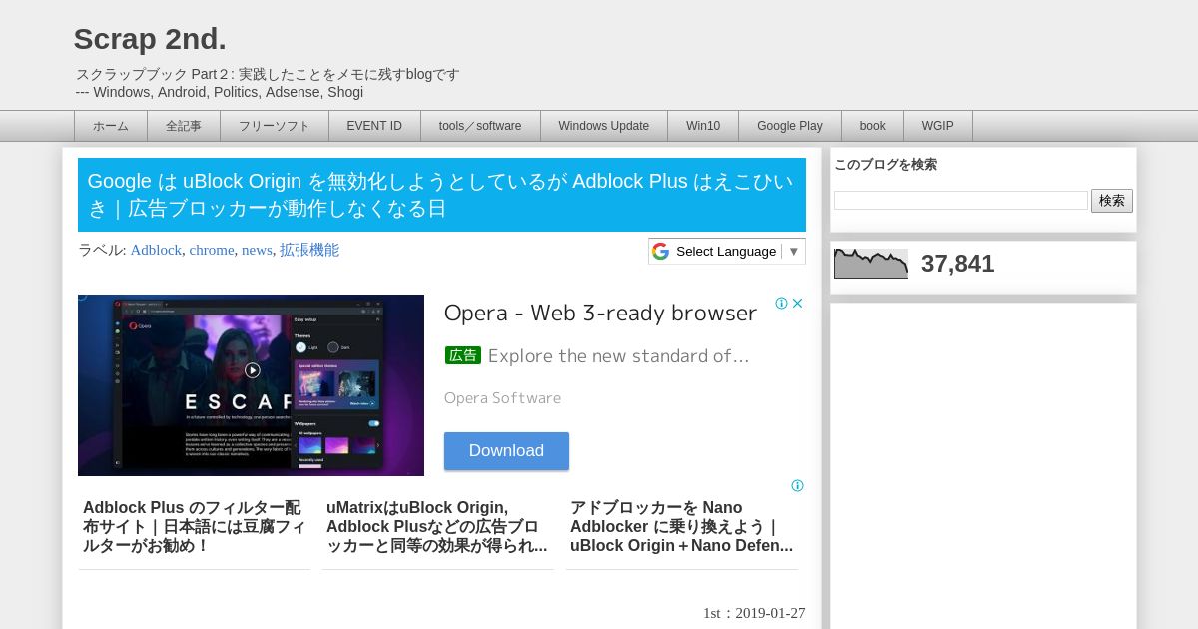
Task: Close the Opera ad with X icon
Action: tap(798, 303)
